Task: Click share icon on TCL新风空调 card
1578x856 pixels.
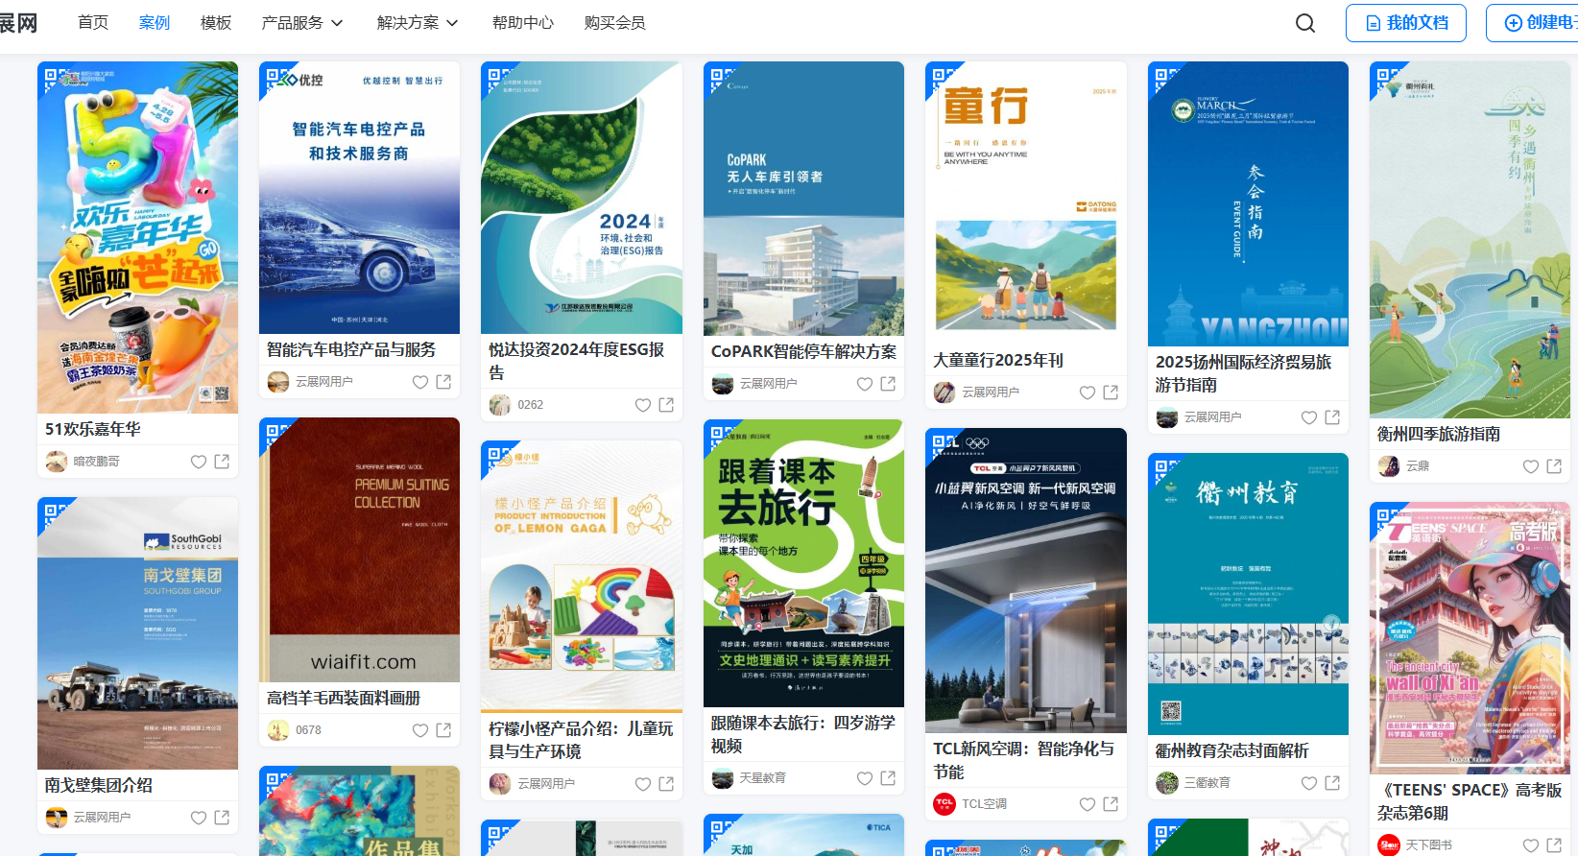Action: click(1111, 804)
